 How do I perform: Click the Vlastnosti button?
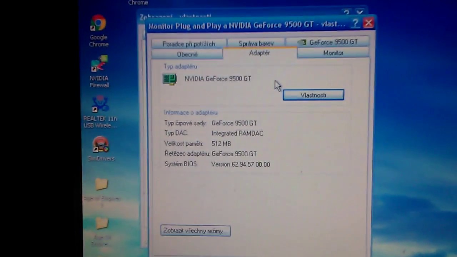[313, 95]
